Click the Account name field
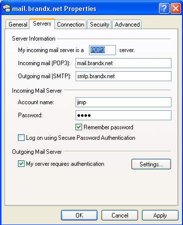183x225 pixels. pos(123,102)
